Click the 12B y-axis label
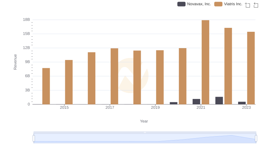262x151 pixels. 27,48
